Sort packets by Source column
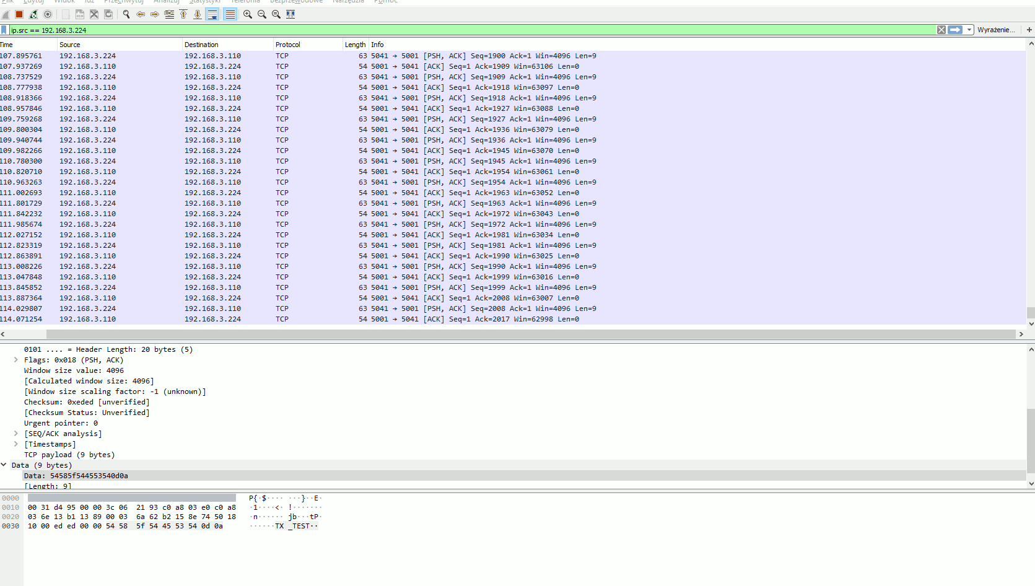Viewport: 1035px width, 586px height. tap(120, 45)
